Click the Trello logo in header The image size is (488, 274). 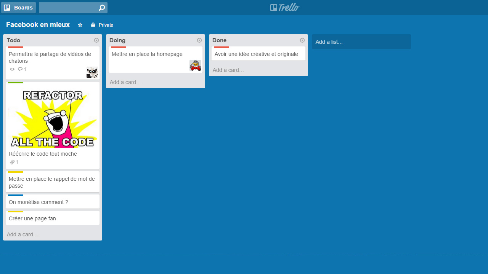point(285,8)
